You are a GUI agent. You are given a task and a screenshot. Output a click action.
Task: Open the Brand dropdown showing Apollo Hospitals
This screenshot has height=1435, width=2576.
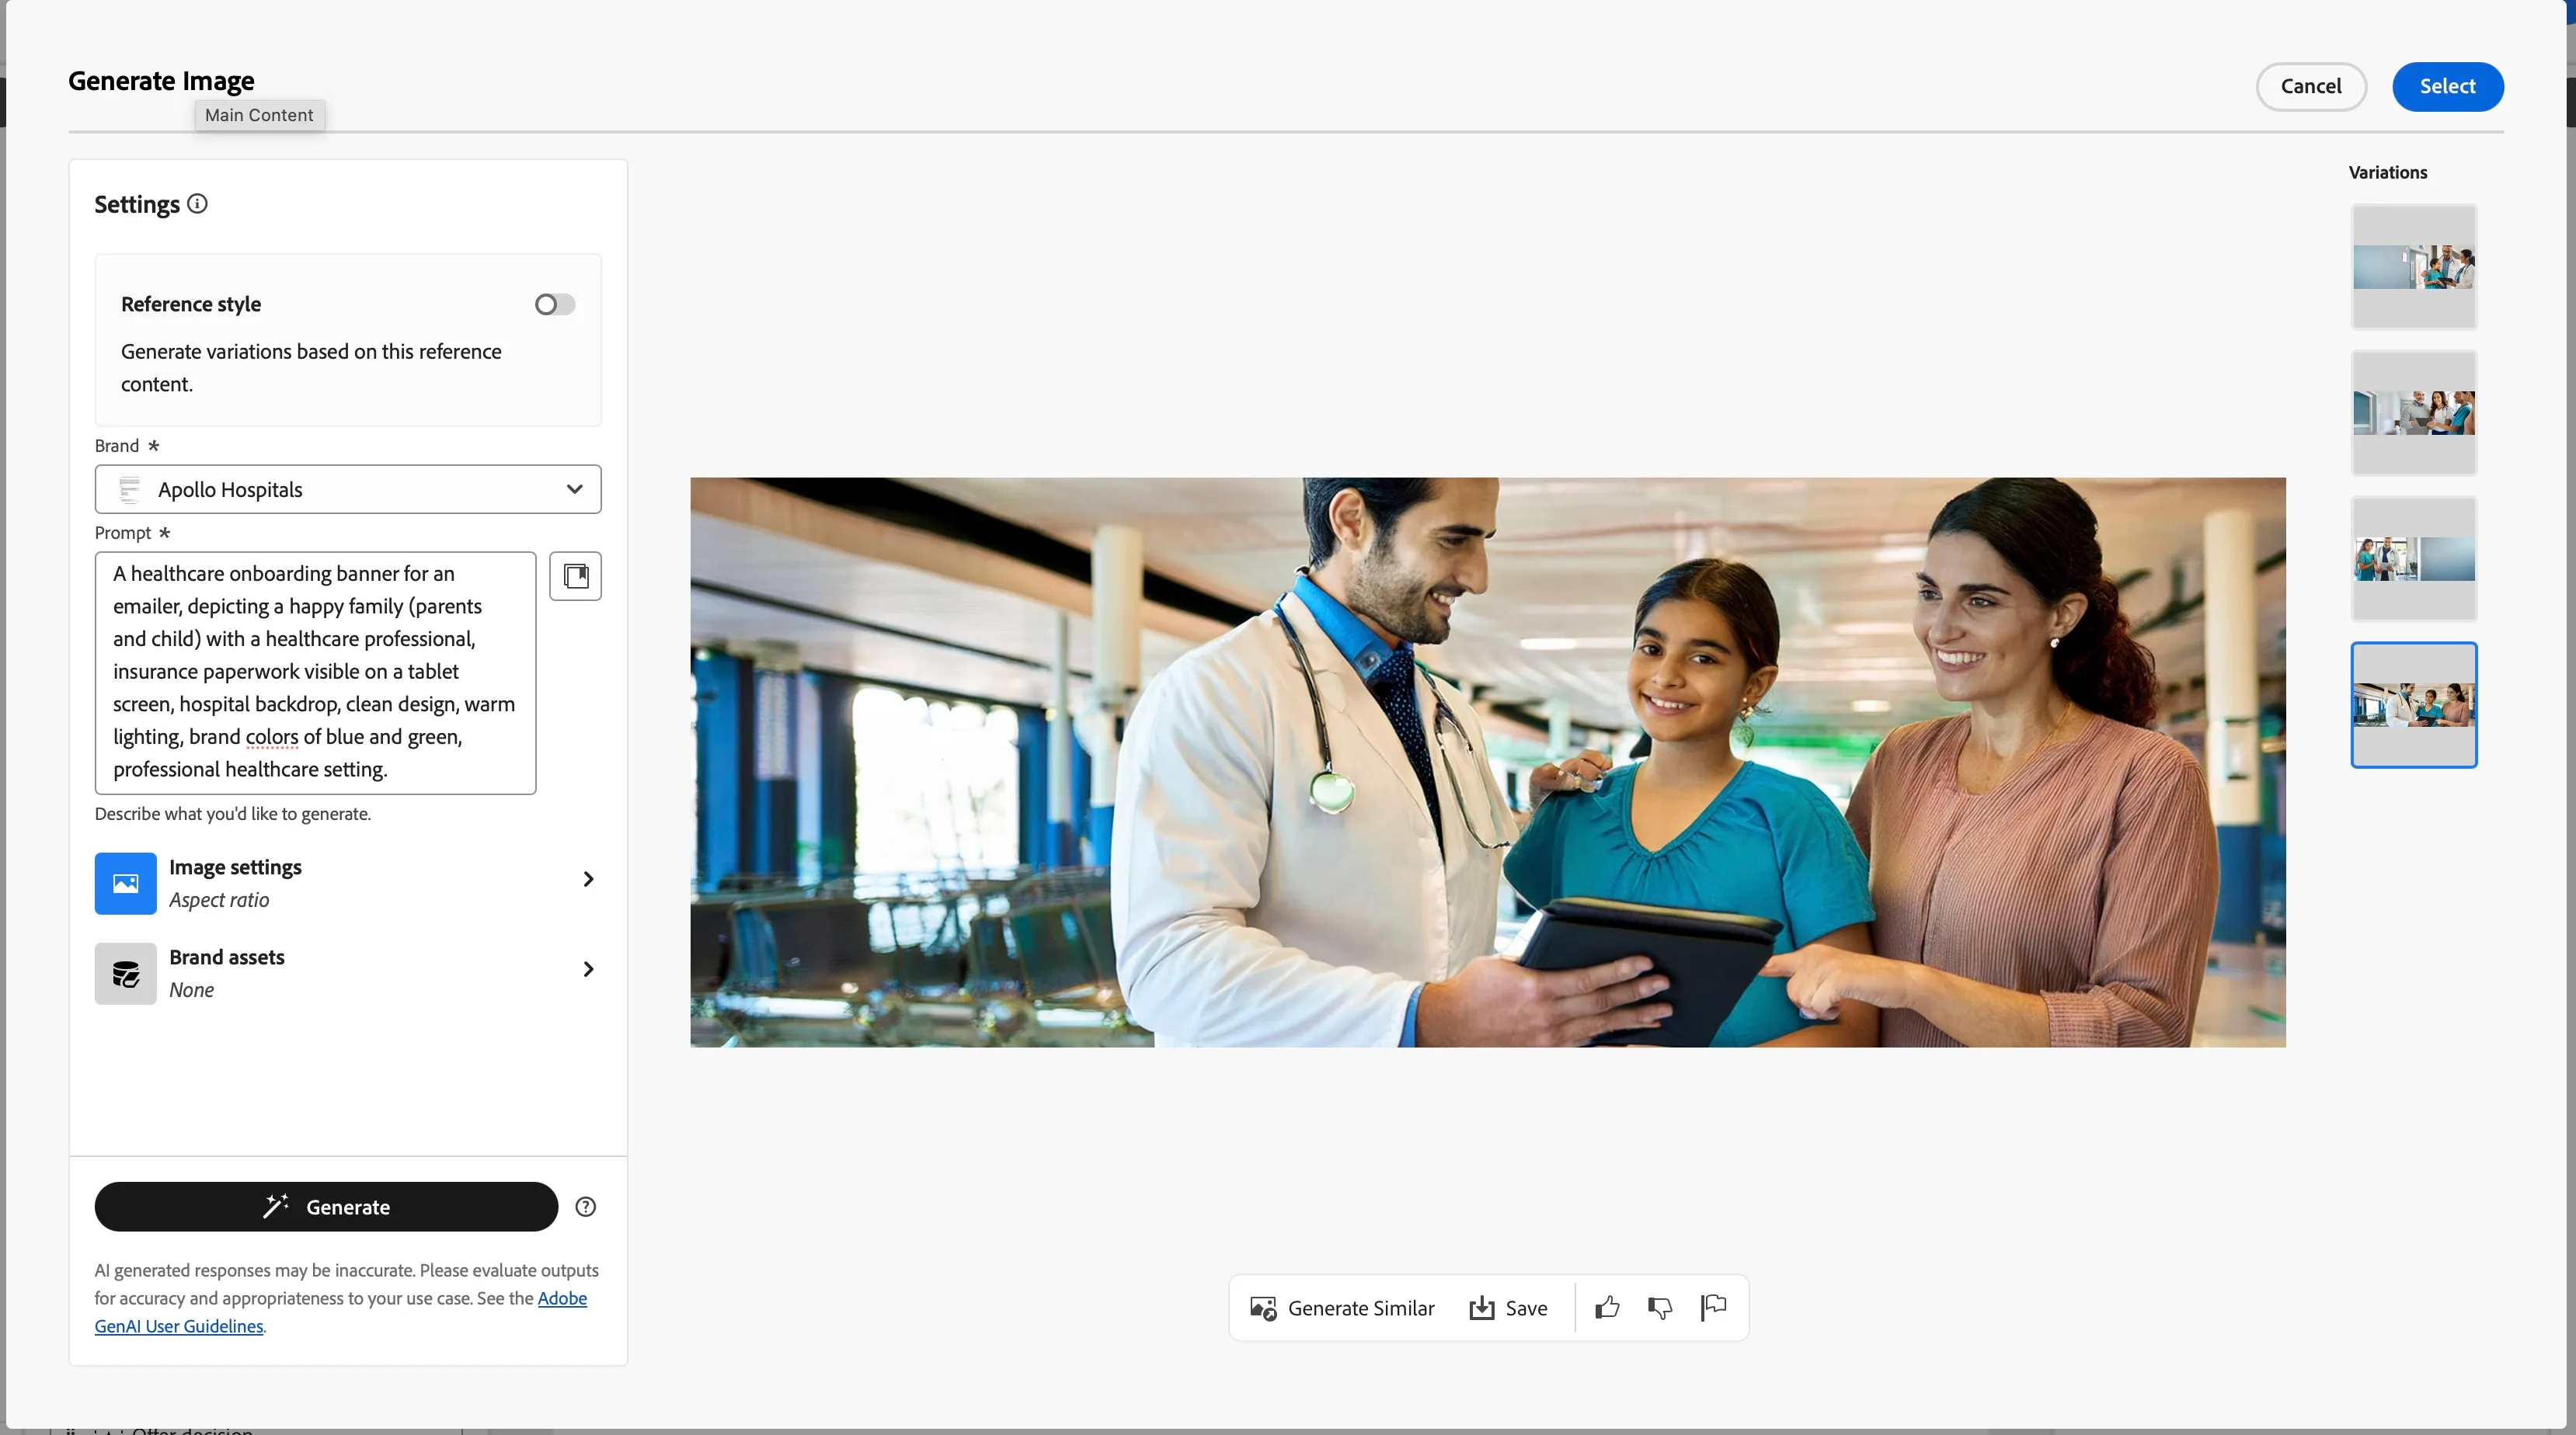point(348,488)
